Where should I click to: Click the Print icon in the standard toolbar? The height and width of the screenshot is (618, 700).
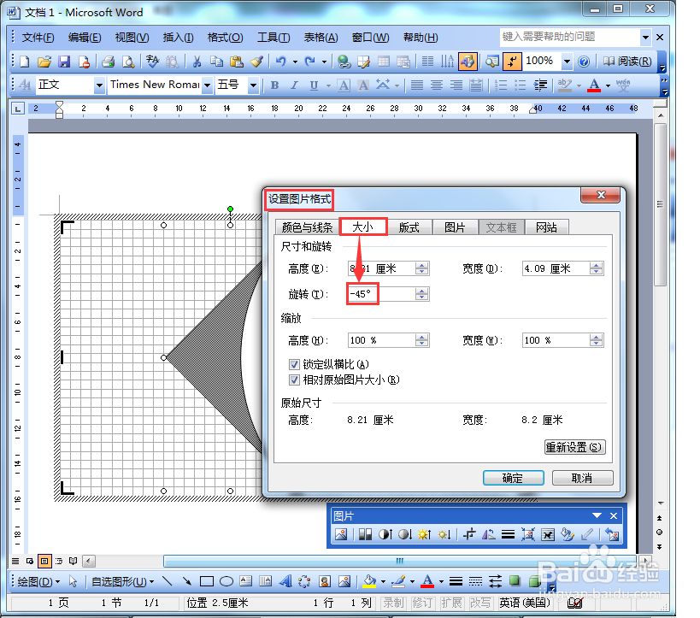(x=108, y=62)
